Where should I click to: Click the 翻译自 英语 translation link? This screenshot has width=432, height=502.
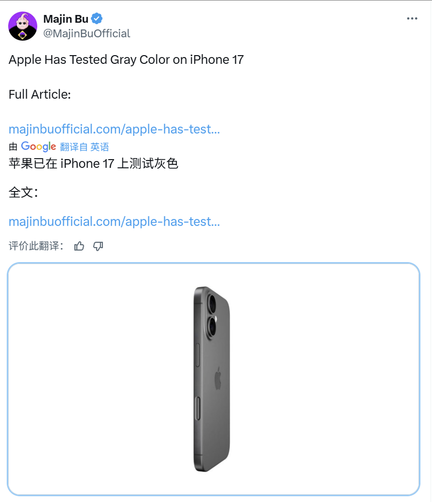click(84, 147)
